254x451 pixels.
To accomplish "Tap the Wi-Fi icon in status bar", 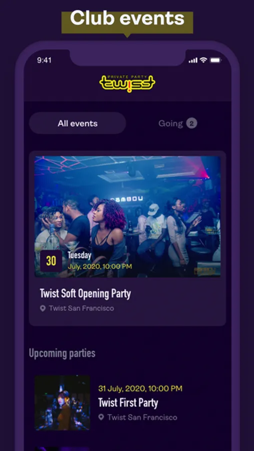I will [x=204, y=60].
